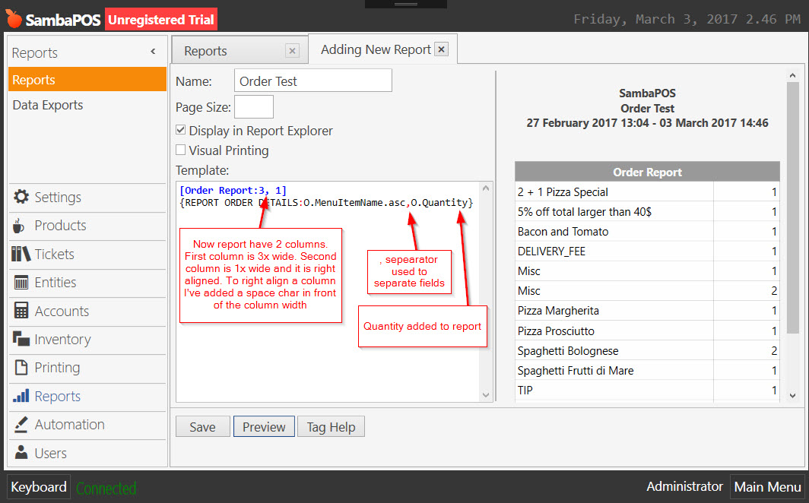Uncheck Display in Report Explorer
The width and height of the screenshot is (809, 503).
[180, 130]
